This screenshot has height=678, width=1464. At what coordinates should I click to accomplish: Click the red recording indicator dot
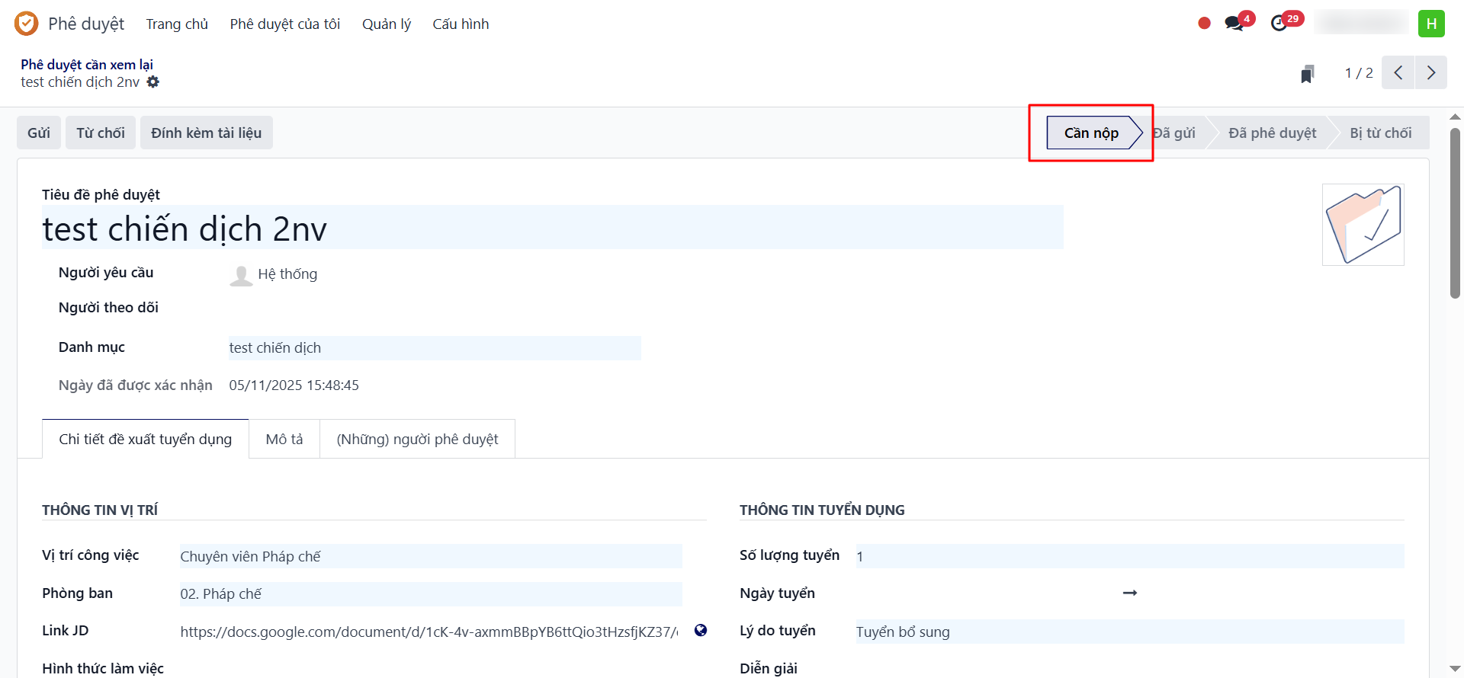click(x=1204, y=24)
